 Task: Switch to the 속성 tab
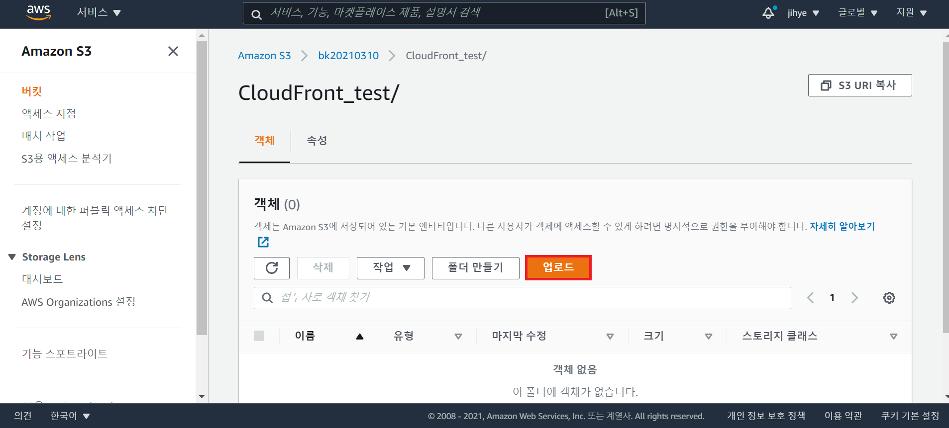point(317,141)
